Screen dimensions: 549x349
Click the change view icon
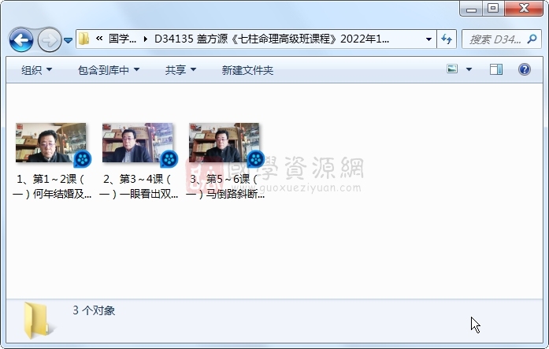point(452,69)
